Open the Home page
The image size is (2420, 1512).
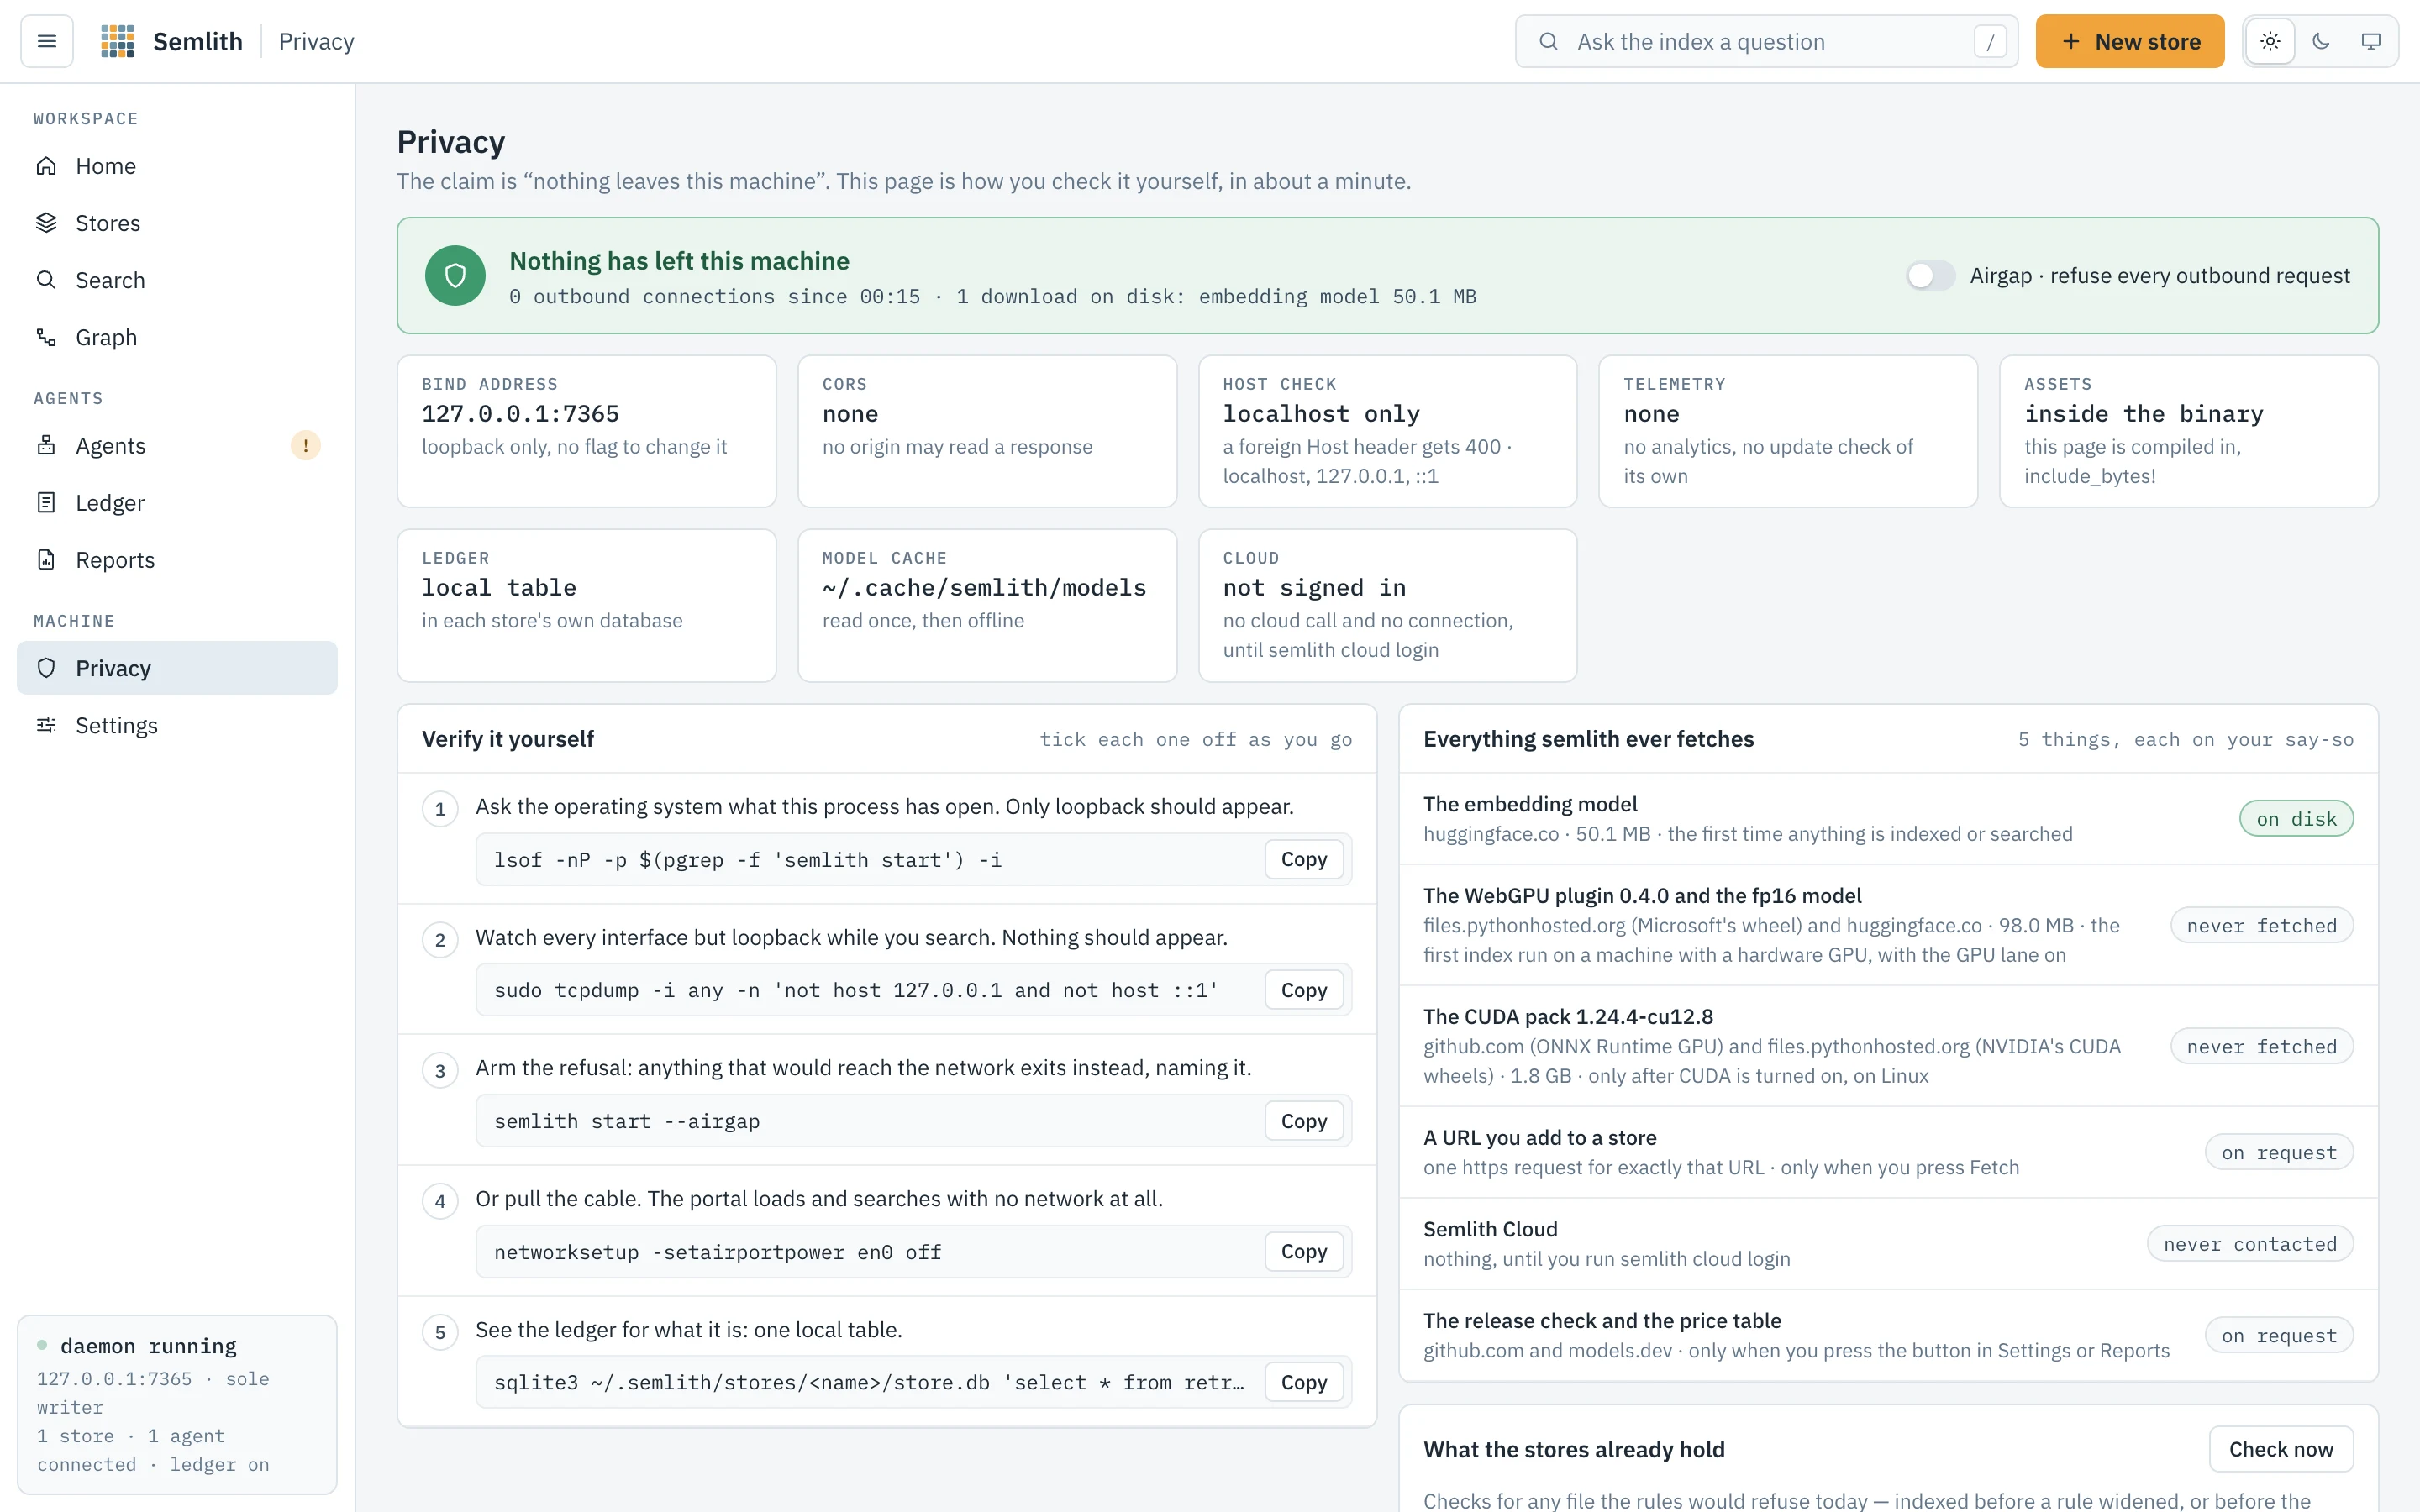coord(177,166)
